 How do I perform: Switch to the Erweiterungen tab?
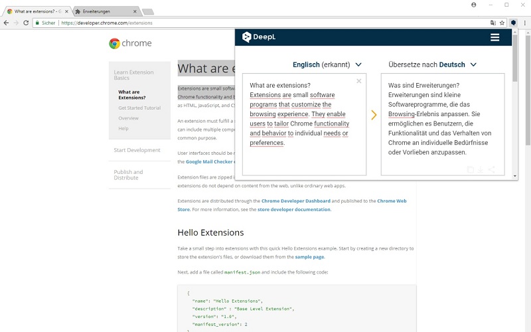[106, 11]
